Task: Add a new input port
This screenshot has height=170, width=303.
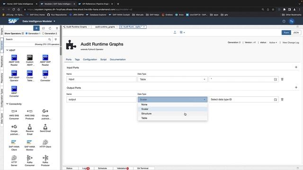Action: (x=296, y=67)
